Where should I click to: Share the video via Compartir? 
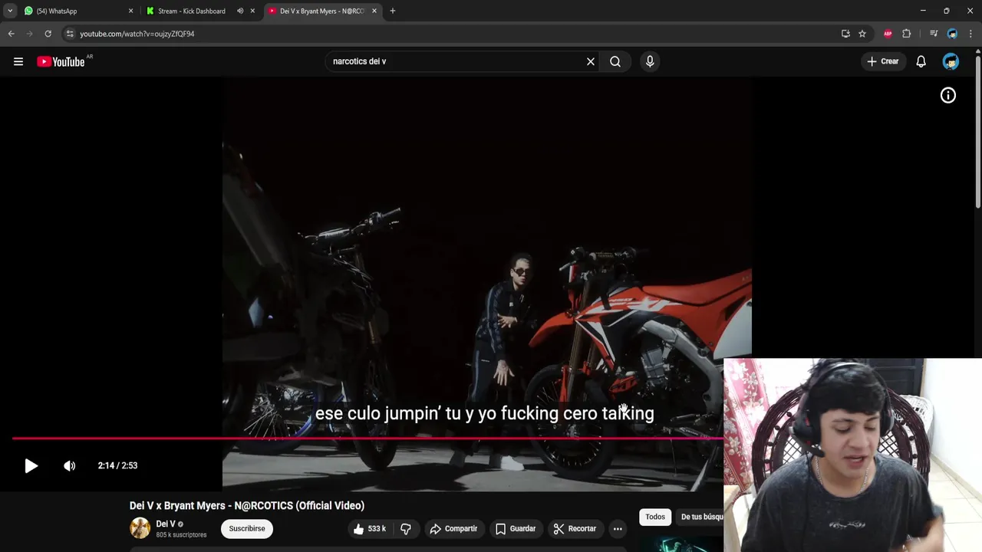click(x=453, y=528)
